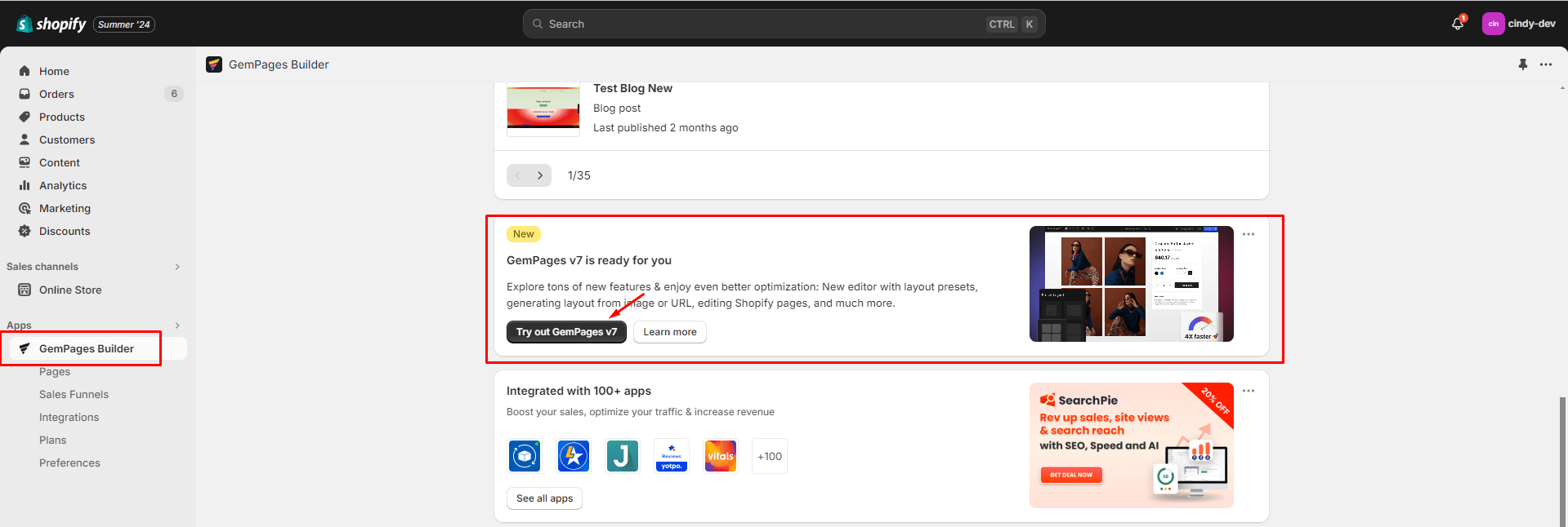Open the Test Blog New thumbnail
Screen dimensions: 1568x527
543,108
